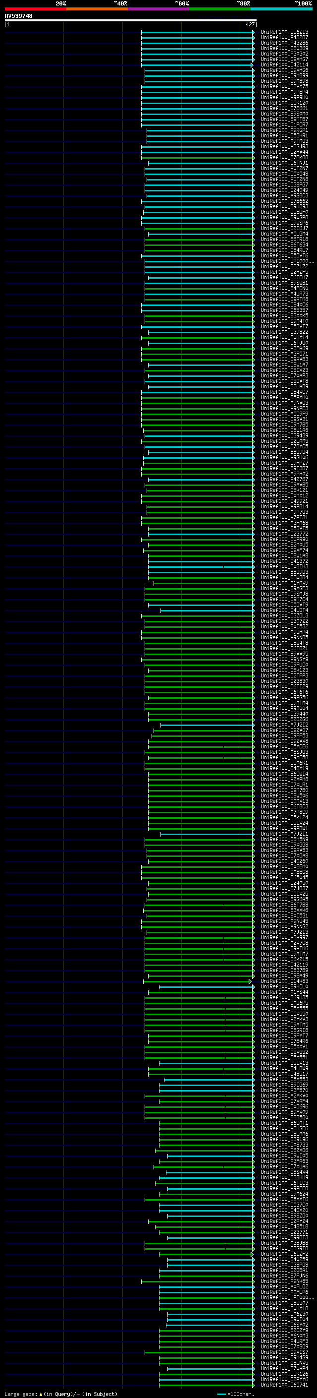Open hit UniRef100_P43287

[284, 38]
